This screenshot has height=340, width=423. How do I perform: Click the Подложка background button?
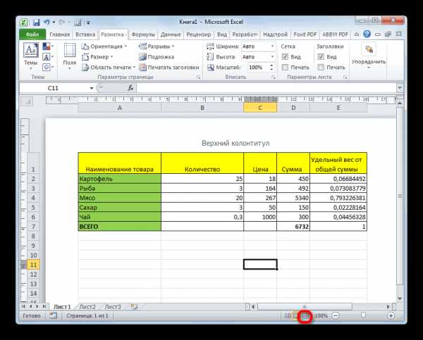[x=157, y=57]
